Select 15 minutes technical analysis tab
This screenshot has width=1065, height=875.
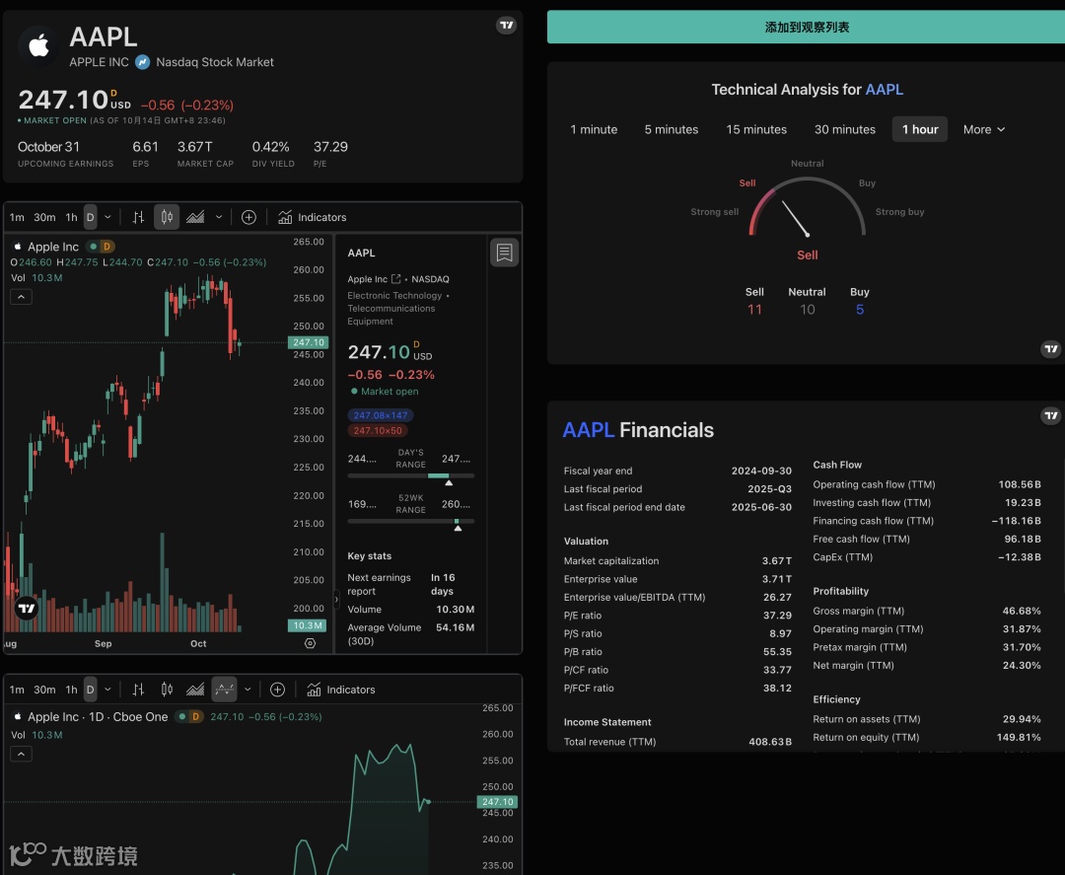[756, 130]
